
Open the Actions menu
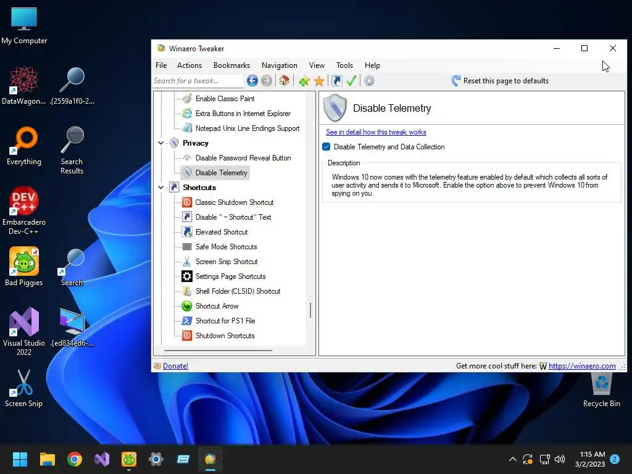click(x=189, y=65)
